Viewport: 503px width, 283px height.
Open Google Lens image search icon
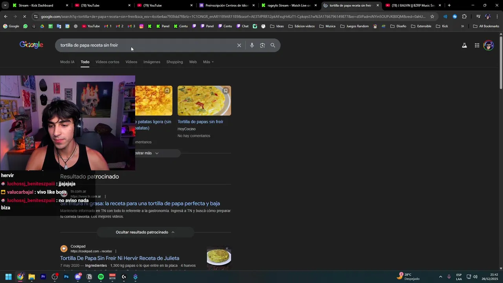point(263,45)
